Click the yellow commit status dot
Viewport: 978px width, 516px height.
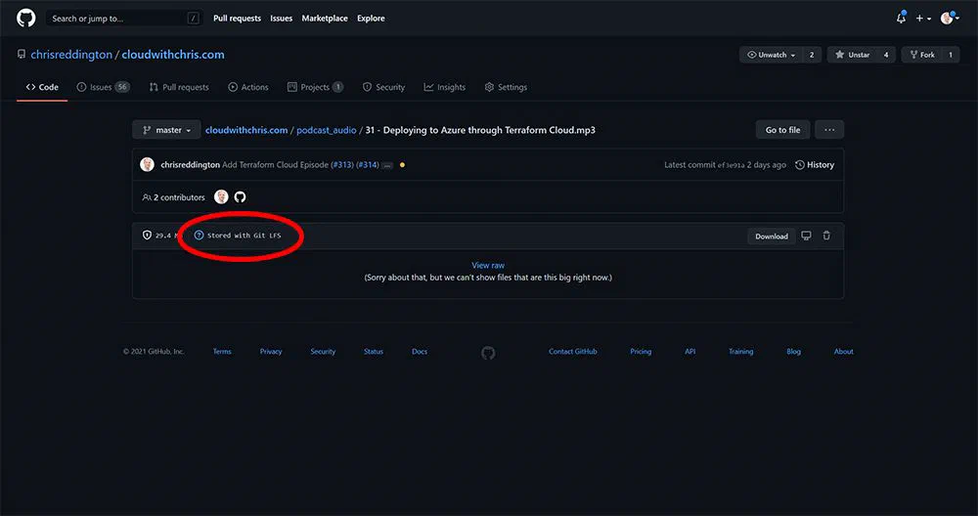[402, 165]
